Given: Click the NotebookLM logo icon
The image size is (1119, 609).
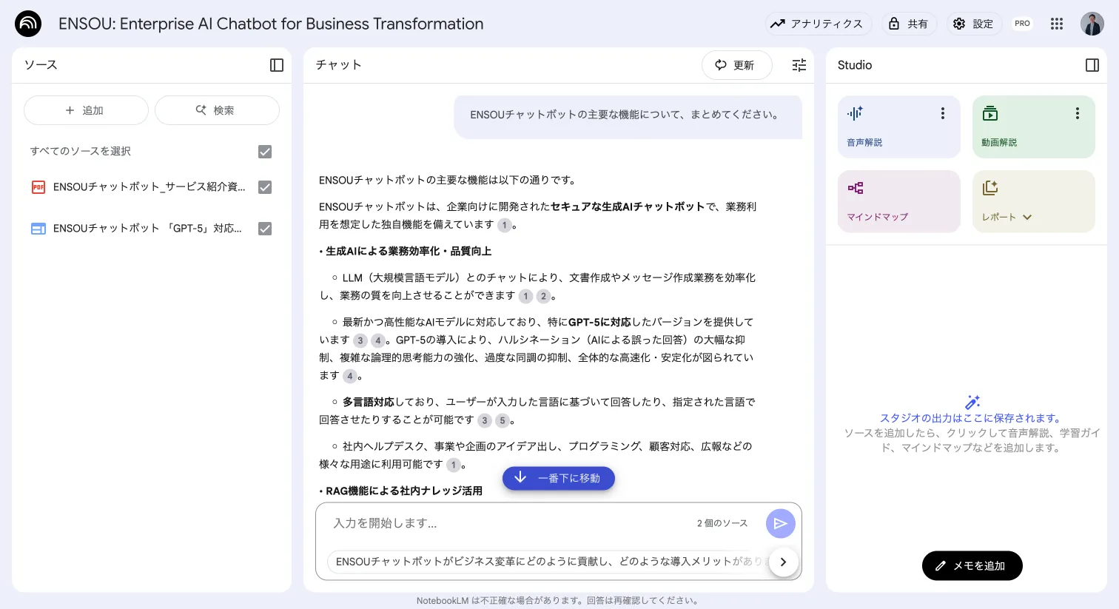Looking at the screenshot, I should point(28,24).
